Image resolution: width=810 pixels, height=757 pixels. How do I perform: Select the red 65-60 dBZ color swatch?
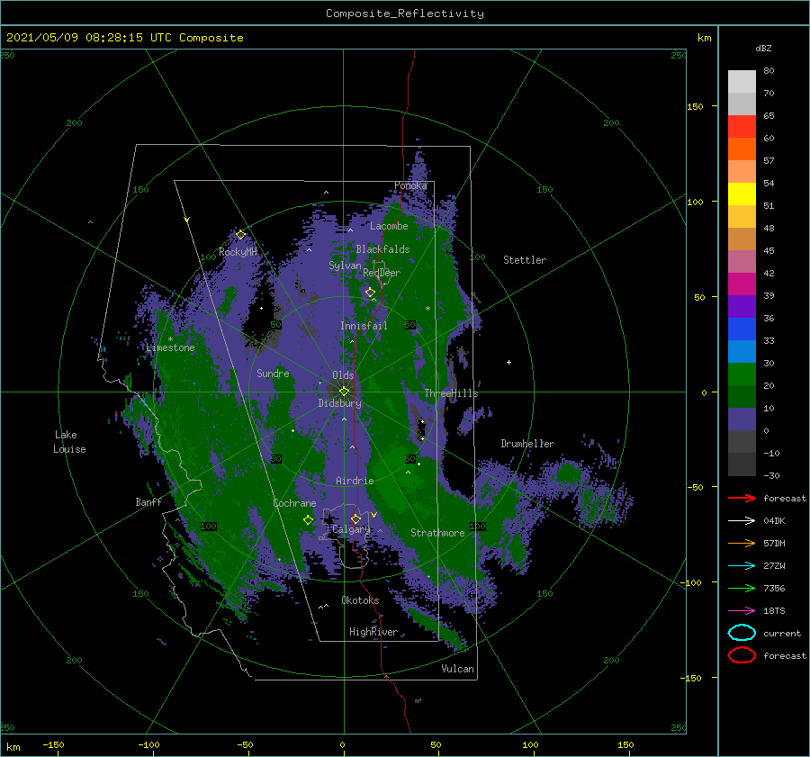pyautogui.click(x=742, y=127)
